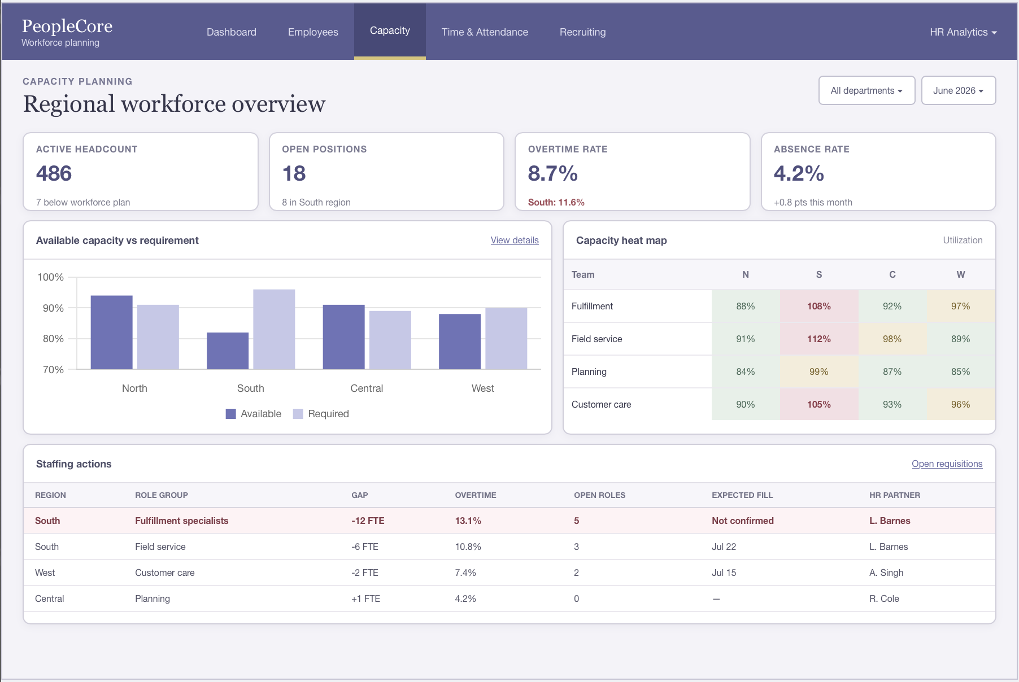Click the North Available bar

[111, 332]
